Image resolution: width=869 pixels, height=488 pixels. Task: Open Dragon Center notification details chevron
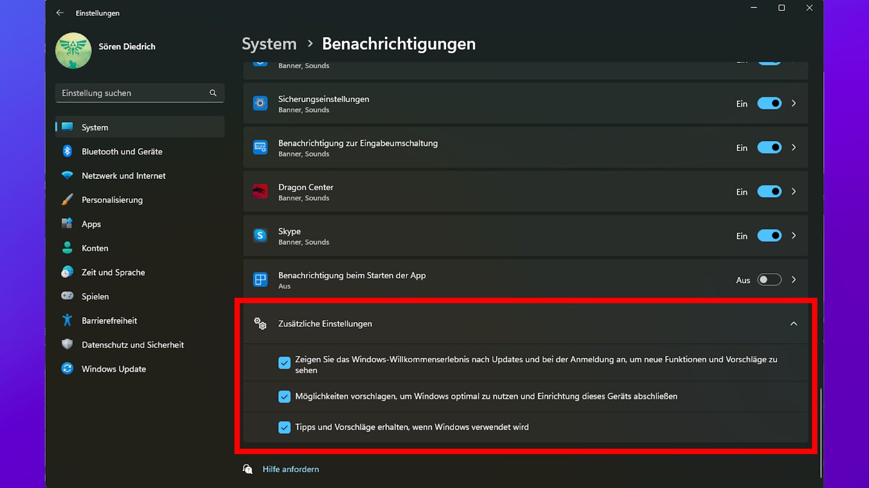click(x=794, y=192)
